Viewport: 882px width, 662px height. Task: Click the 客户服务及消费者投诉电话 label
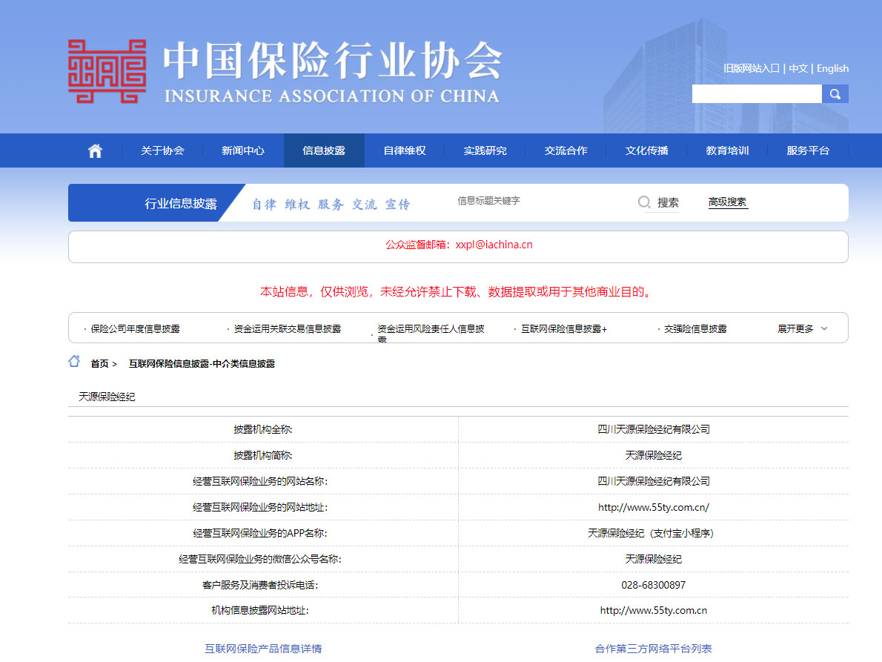click(260, 585)
